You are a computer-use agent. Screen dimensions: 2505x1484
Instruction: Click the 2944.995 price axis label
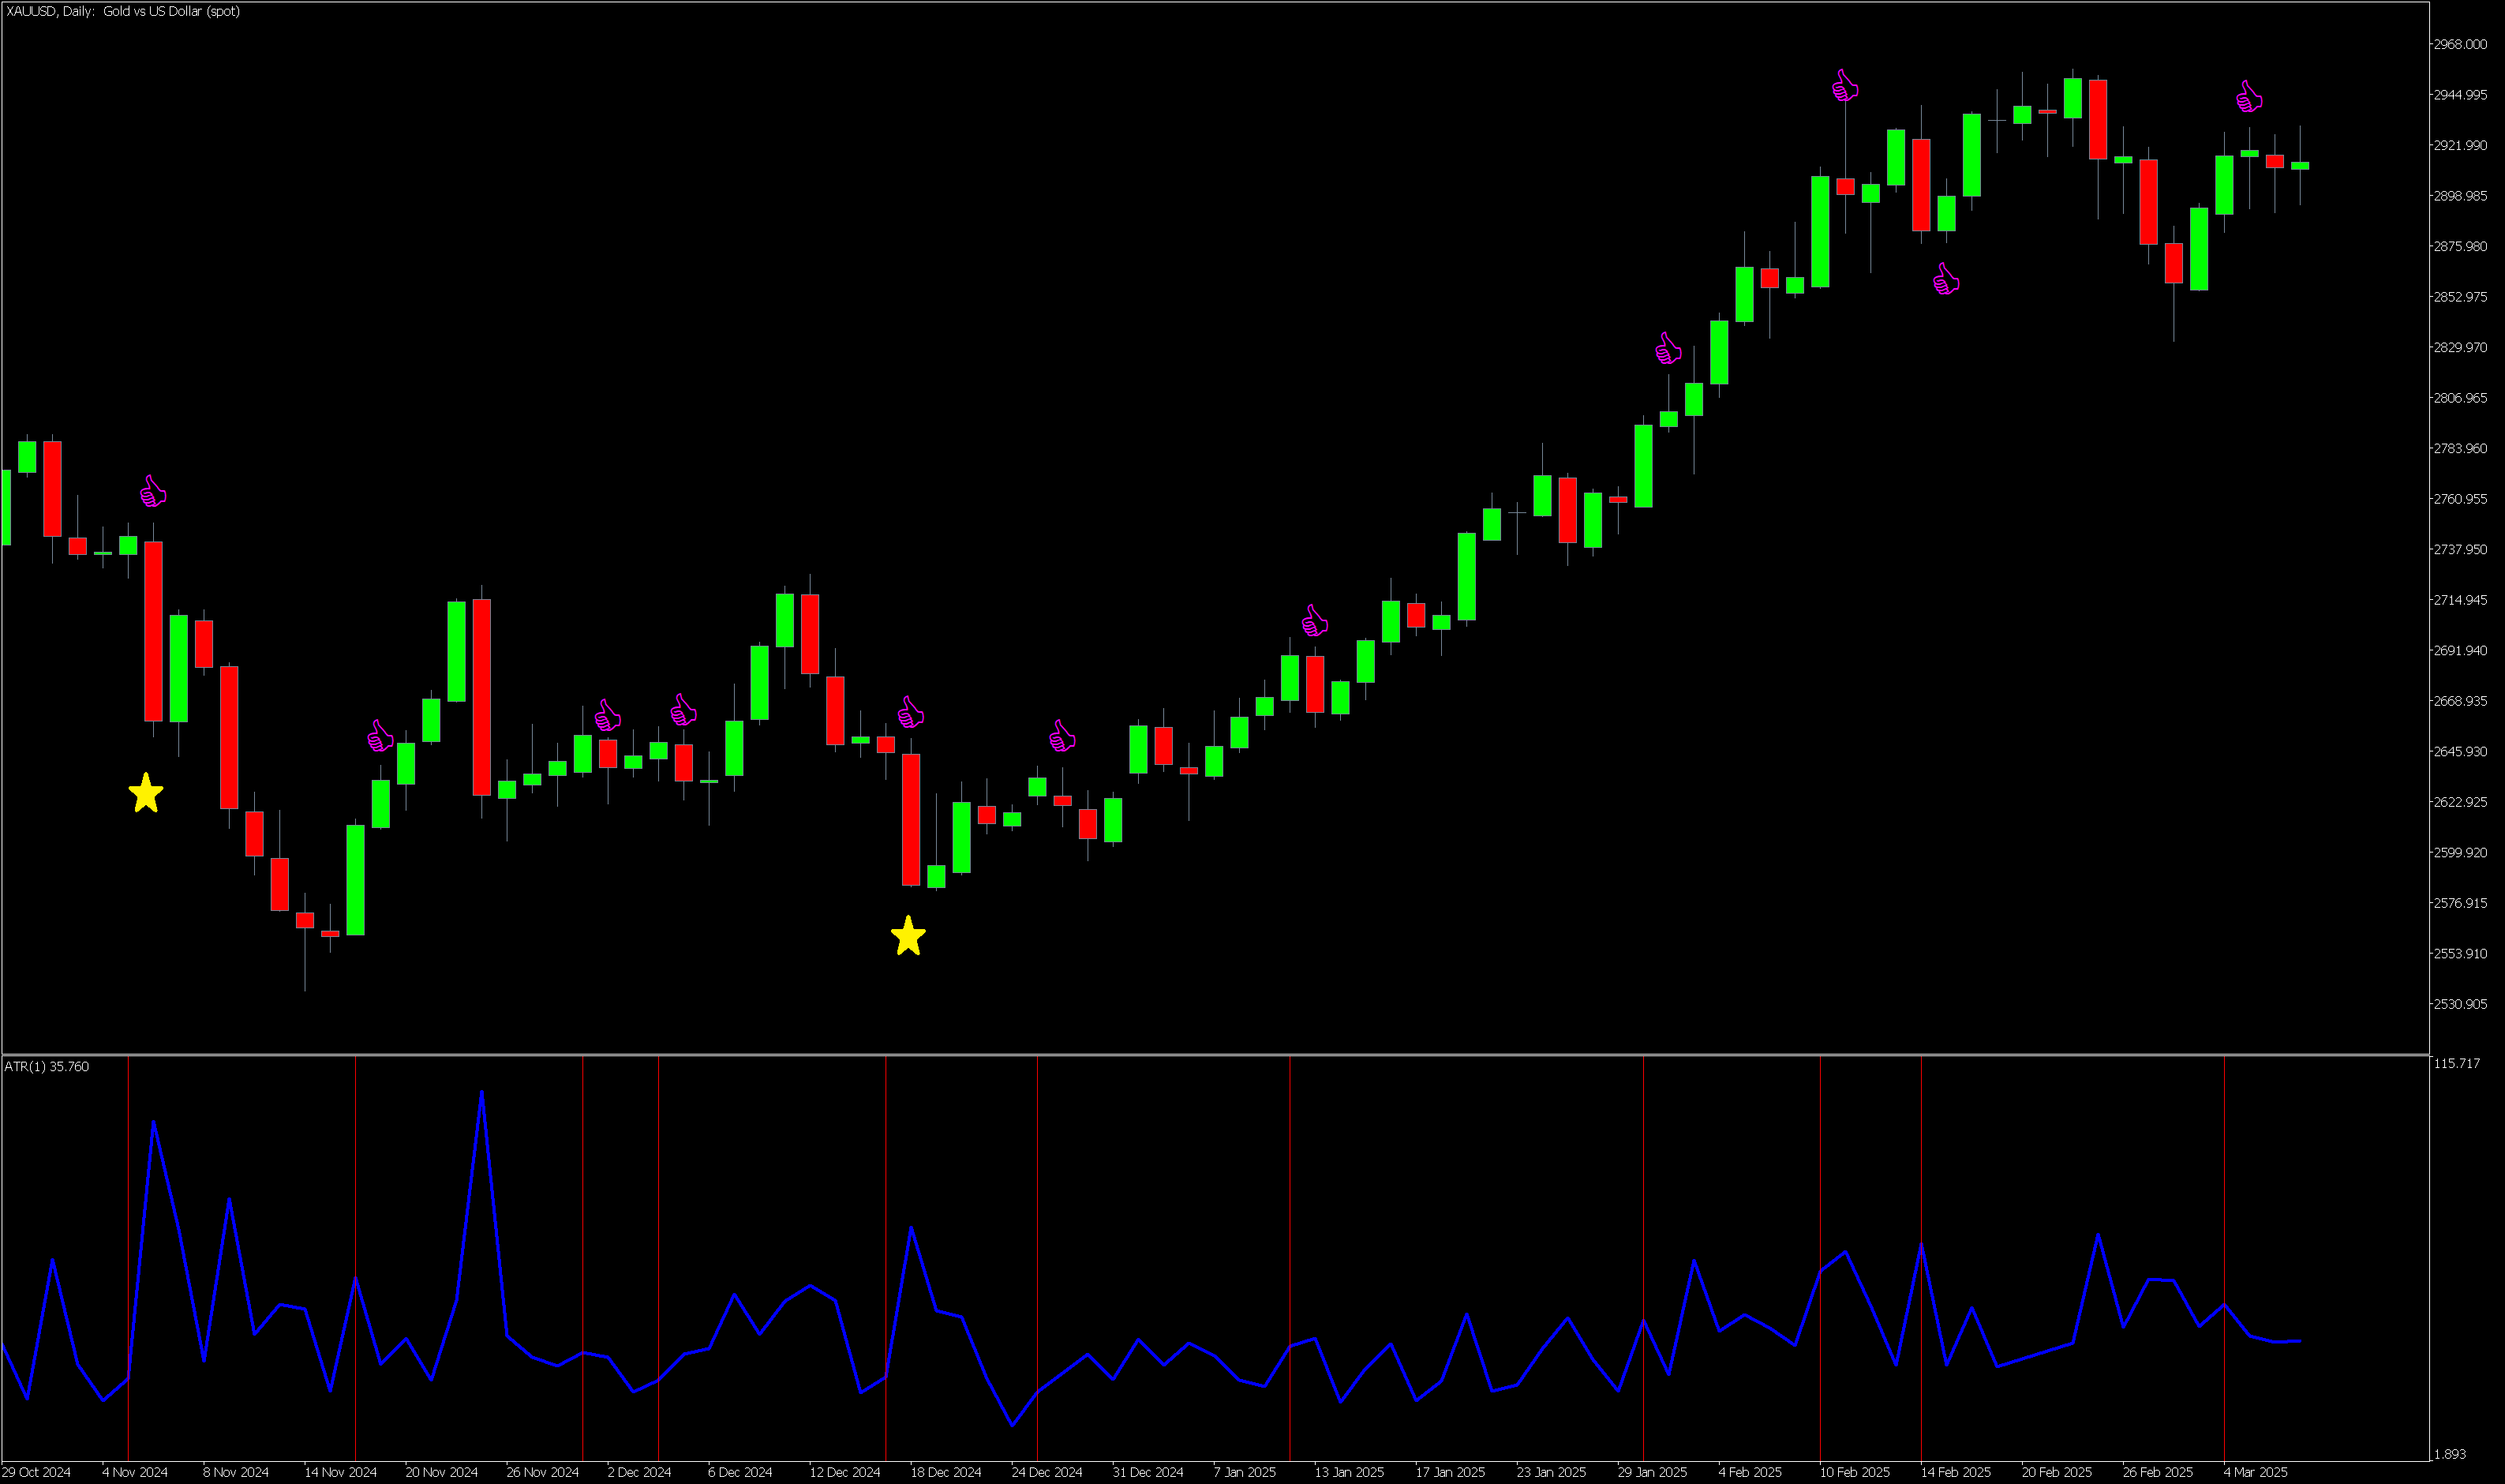pos(2461,95)
